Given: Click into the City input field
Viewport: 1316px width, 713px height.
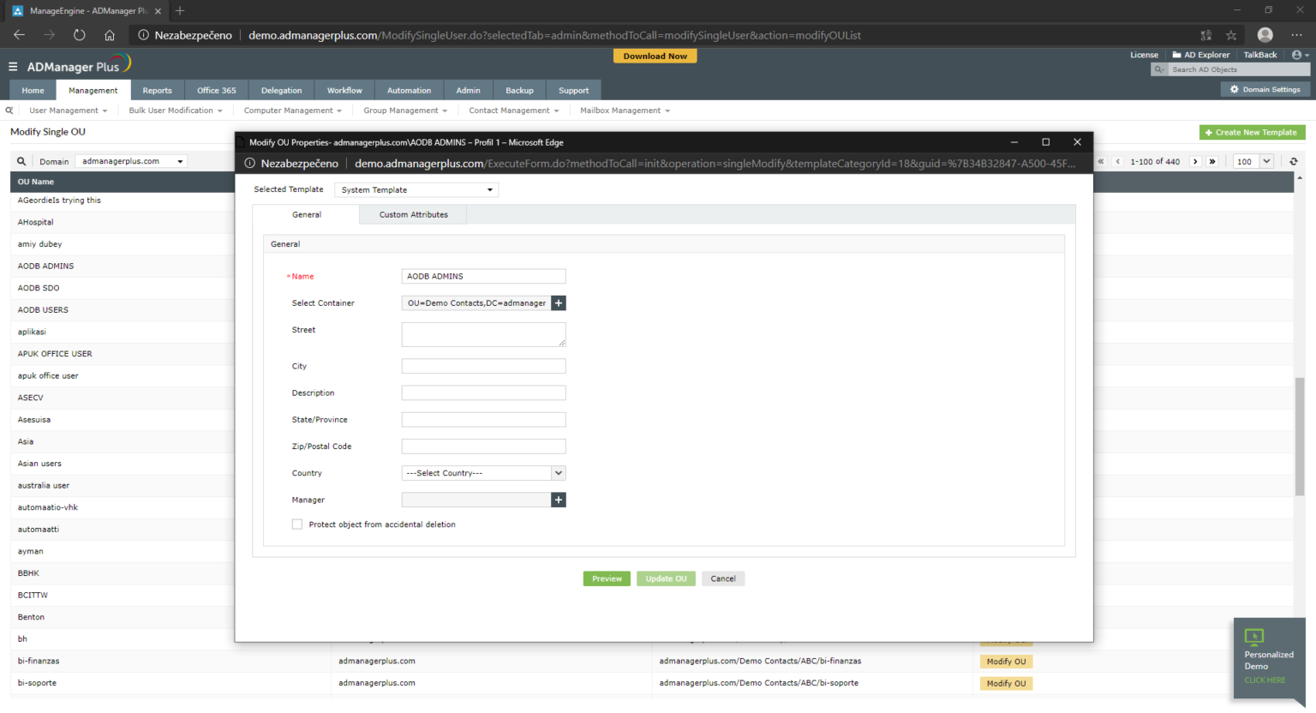Looking at the screenshot, I should [x=483, y=367].
